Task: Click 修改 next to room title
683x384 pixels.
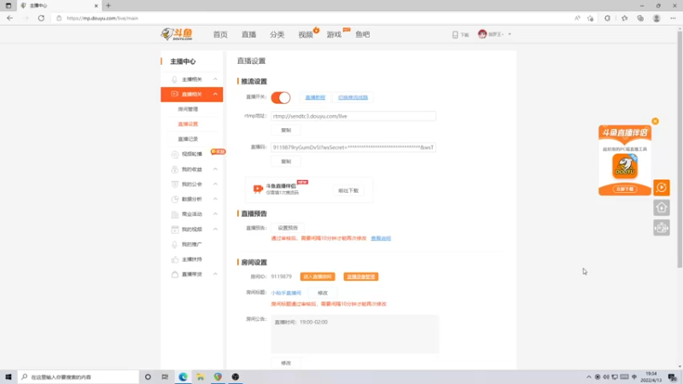Action: [323, 293]
